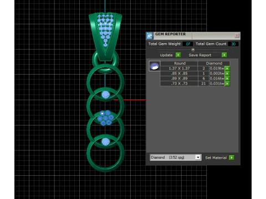Select the small jump ring below the bail
The image size is (266, 199).
pyautogui.click(x=105, y=62)
